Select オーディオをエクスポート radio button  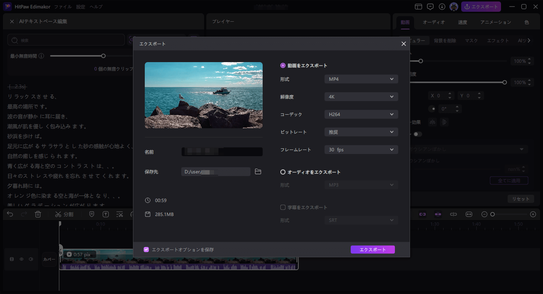click(x=283, y=172)
